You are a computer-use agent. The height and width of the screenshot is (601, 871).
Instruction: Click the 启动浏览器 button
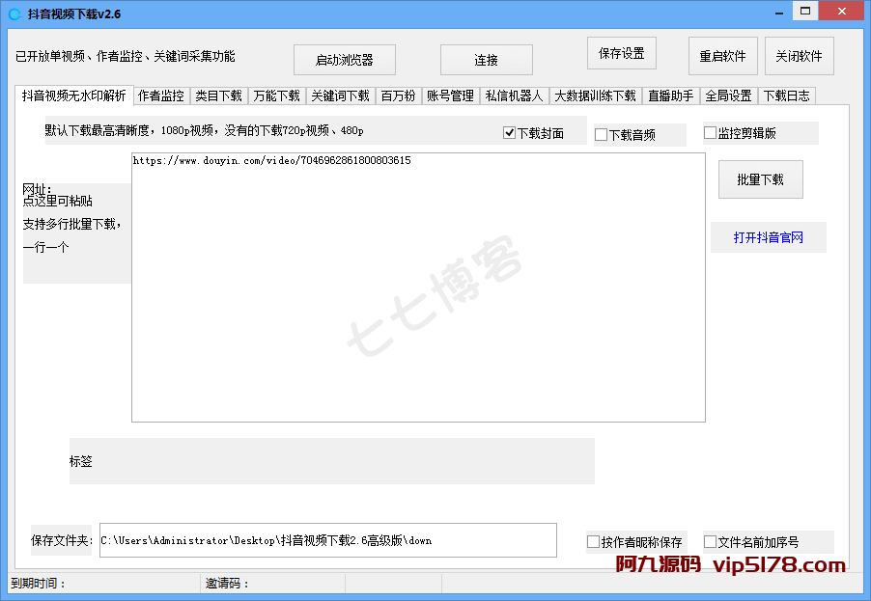pyautogui.click(x=345, y=60)
